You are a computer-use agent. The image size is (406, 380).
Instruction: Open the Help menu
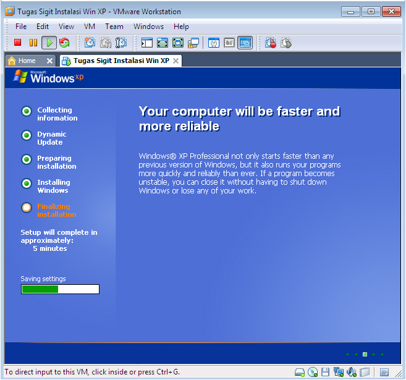(181, 27)
